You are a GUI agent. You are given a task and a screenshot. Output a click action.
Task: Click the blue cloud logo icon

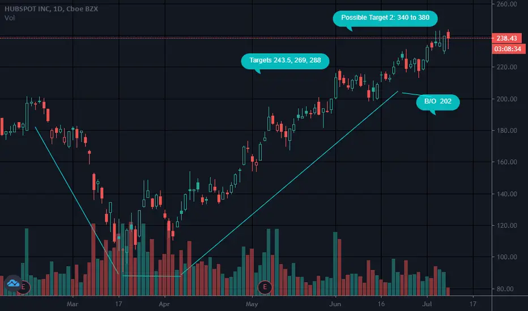coord(13,283)
